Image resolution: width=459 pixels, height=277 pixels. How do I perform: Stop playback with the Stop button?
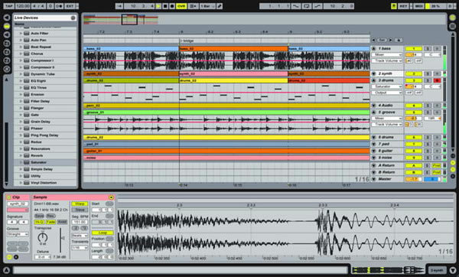[x=165, y=6]
